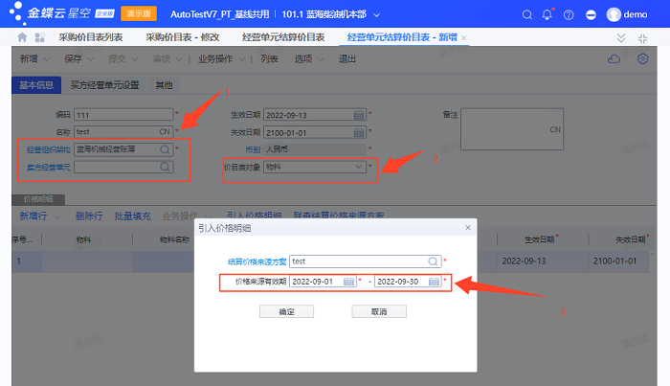The height and width of the screenshot is (386, 670).
Task: Open the notifications bell icon
Action: click(547, 14)
